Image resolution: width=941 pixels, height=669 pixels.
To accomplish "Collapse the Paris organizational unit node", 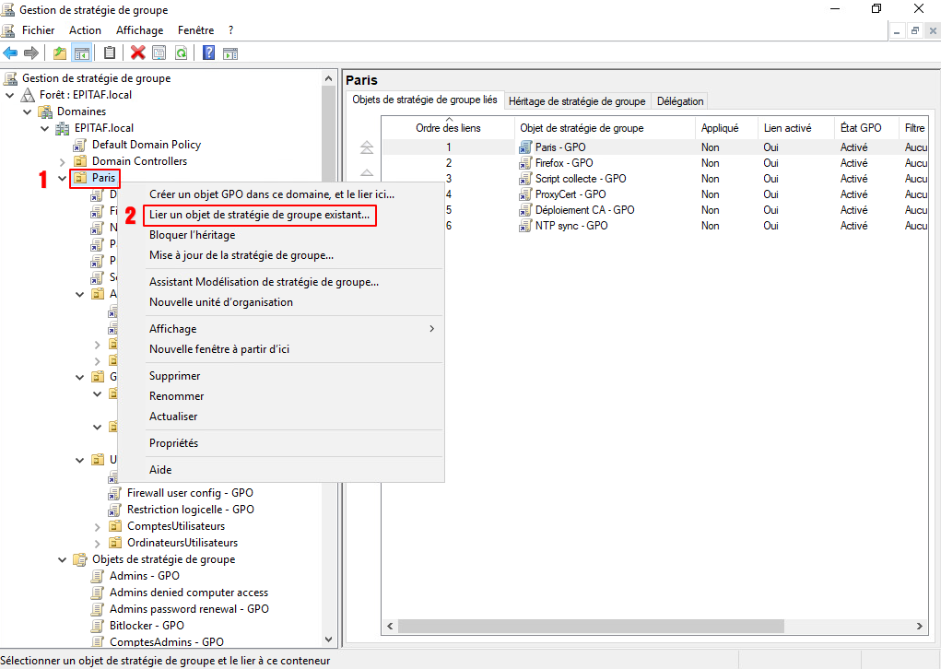I will click(x=62, y=178).
